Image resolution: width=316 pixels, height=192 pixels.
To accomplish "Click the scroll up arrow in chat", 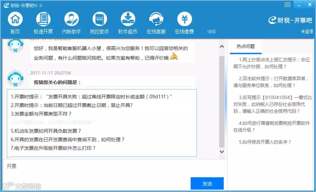I will pyautogui.click(x=222, y=47).
